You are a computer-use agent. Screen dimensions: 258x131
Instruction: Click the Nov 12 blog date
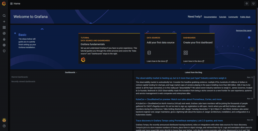(250, 77)
